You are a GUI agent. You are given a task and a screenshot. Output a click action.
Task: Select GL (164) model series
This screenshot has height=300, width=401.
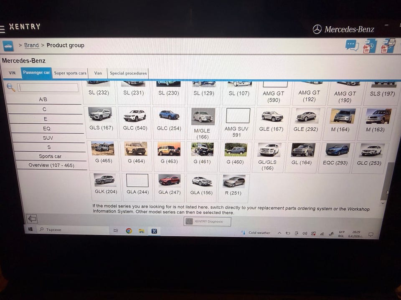click(x=302, y=157)
